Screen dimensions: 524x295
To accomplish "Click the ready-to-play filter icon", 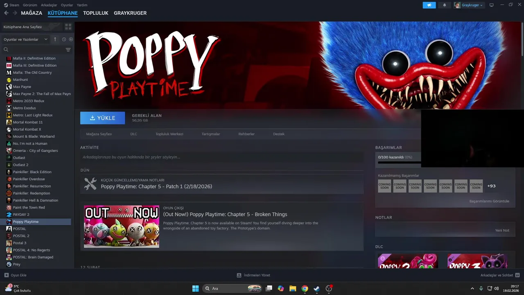I will click(x=71, y=39).
